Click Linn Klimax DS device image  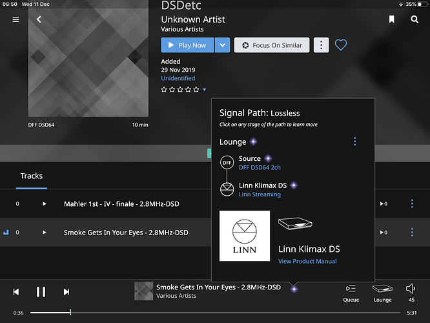[x=295, y=223]
